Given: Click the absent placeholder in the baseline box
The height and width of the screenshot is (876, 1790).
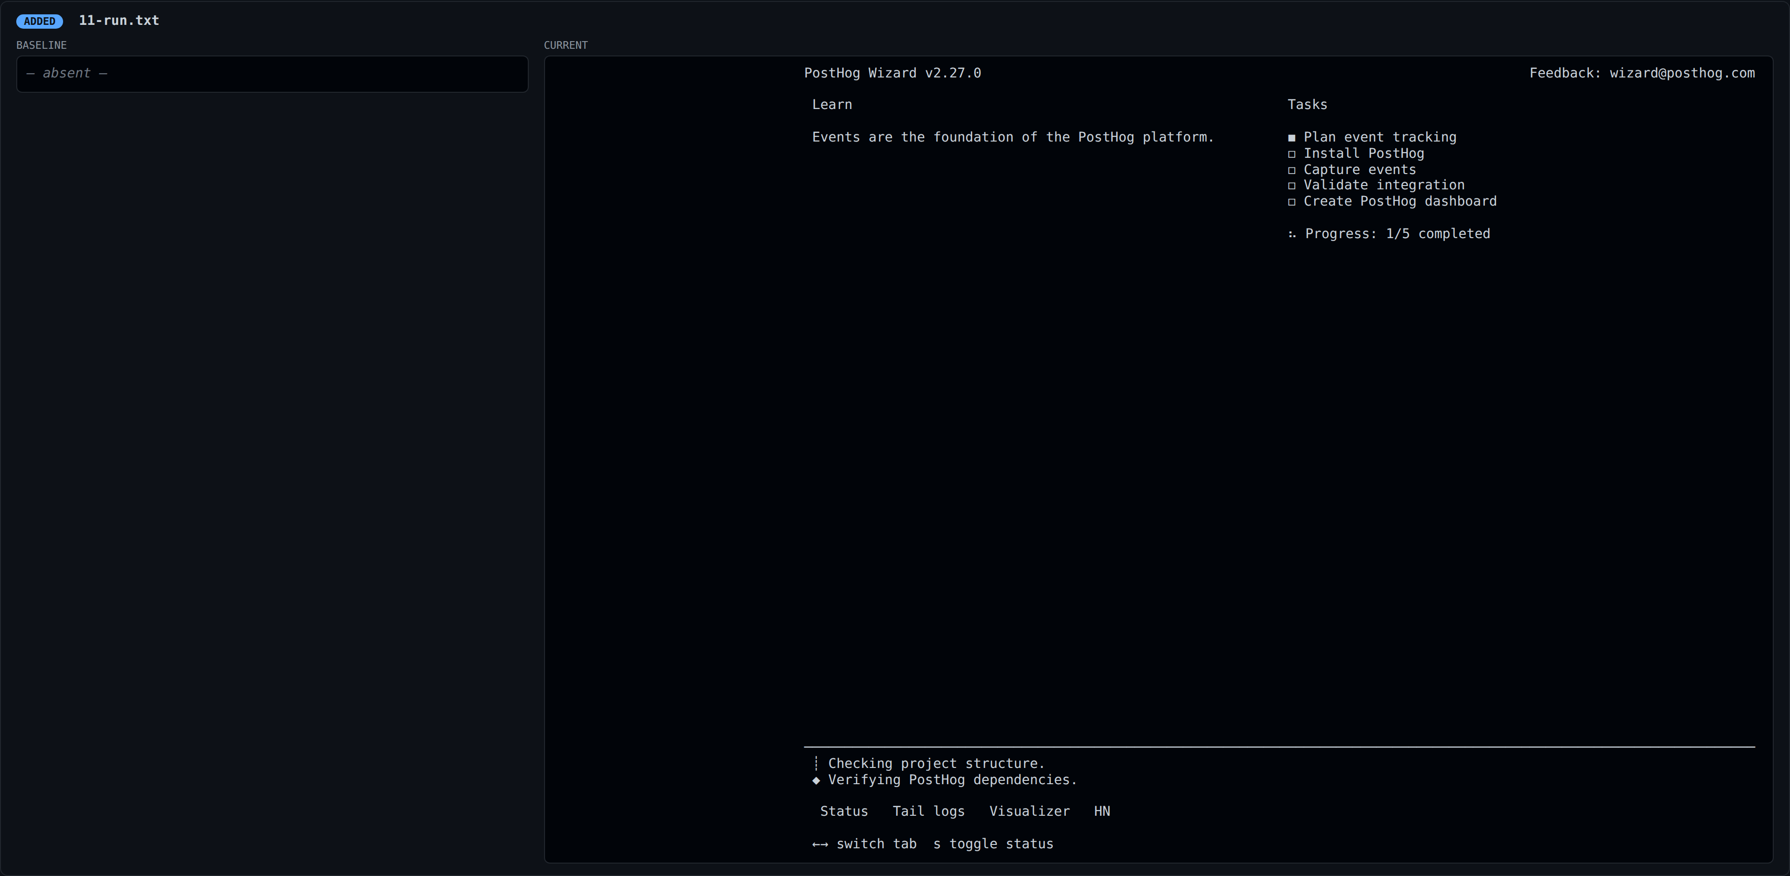Looking at the screenshot, I should [67, 73].
